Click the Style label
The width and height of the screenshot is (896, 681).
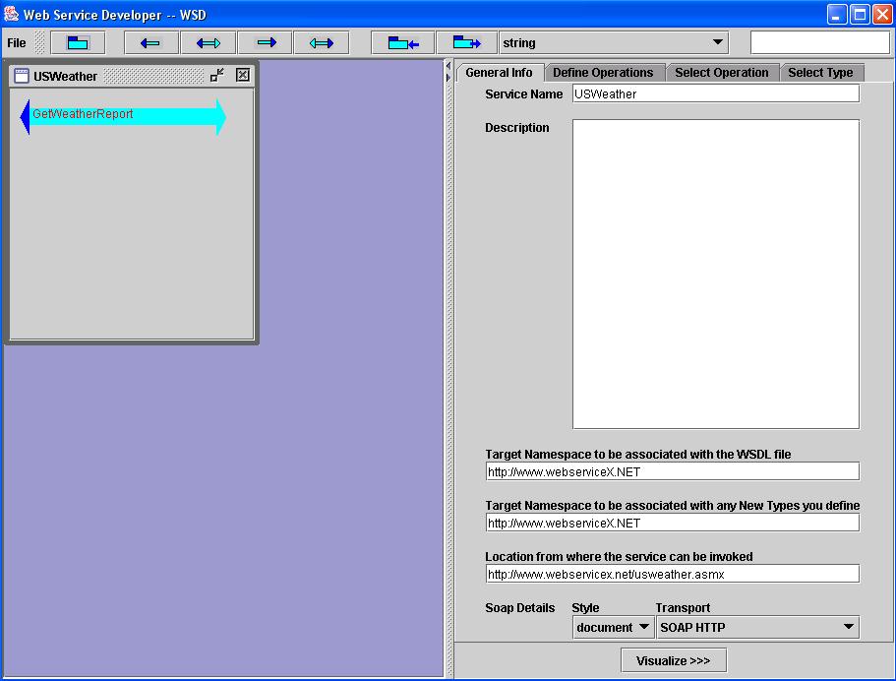coord(586,608)
